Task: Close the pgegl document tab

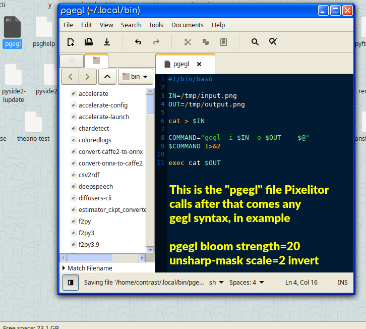Action: (199, 64)
